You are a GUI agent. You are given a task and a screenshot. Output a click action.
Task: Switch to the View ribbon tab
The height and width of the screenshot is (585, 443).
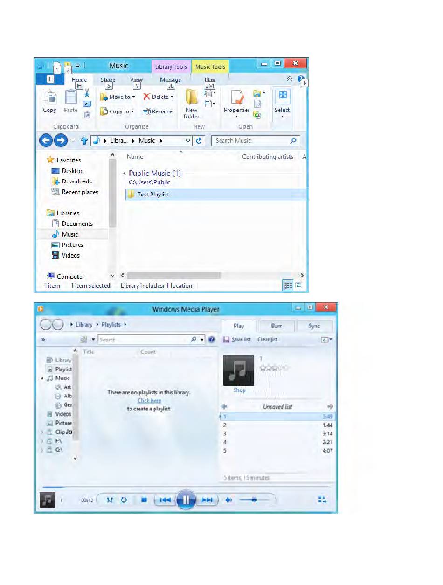(136, 80)
